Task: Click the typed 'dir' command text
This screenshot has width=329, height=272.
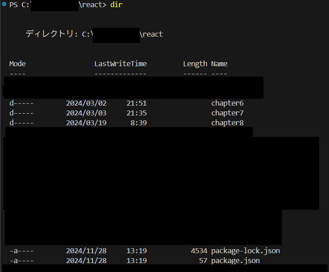Action: pyautogui.click(x=116, y=4)
